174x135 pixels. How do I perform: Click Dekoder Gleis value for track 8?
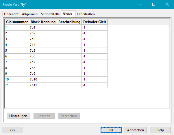[95, 68]
